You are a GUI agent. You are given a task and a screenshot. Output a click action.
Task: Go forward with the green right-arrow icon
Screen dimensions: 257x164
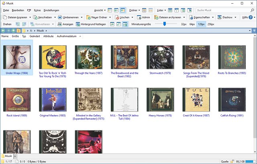pos(8,30)
